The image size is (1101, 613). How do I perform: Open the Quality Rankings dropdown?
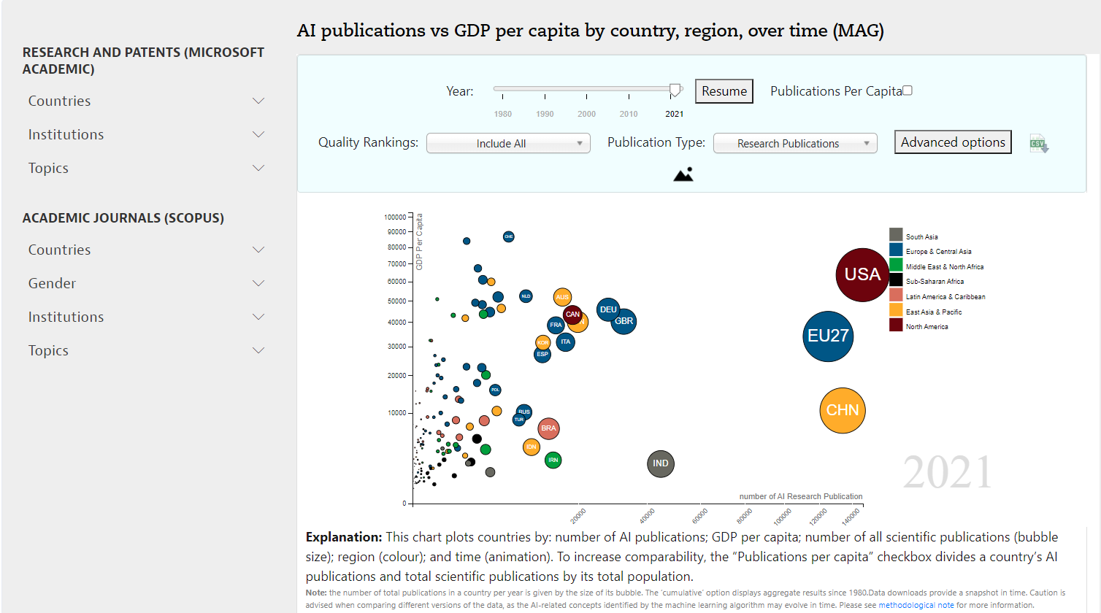(x=508, y=144)
